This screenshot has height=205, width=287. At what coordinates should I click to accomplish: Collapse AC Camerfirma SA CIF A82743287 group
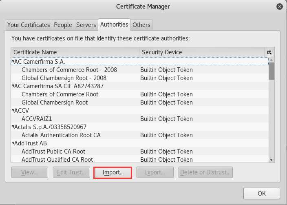pyautogui.click(x=13, y=86)
